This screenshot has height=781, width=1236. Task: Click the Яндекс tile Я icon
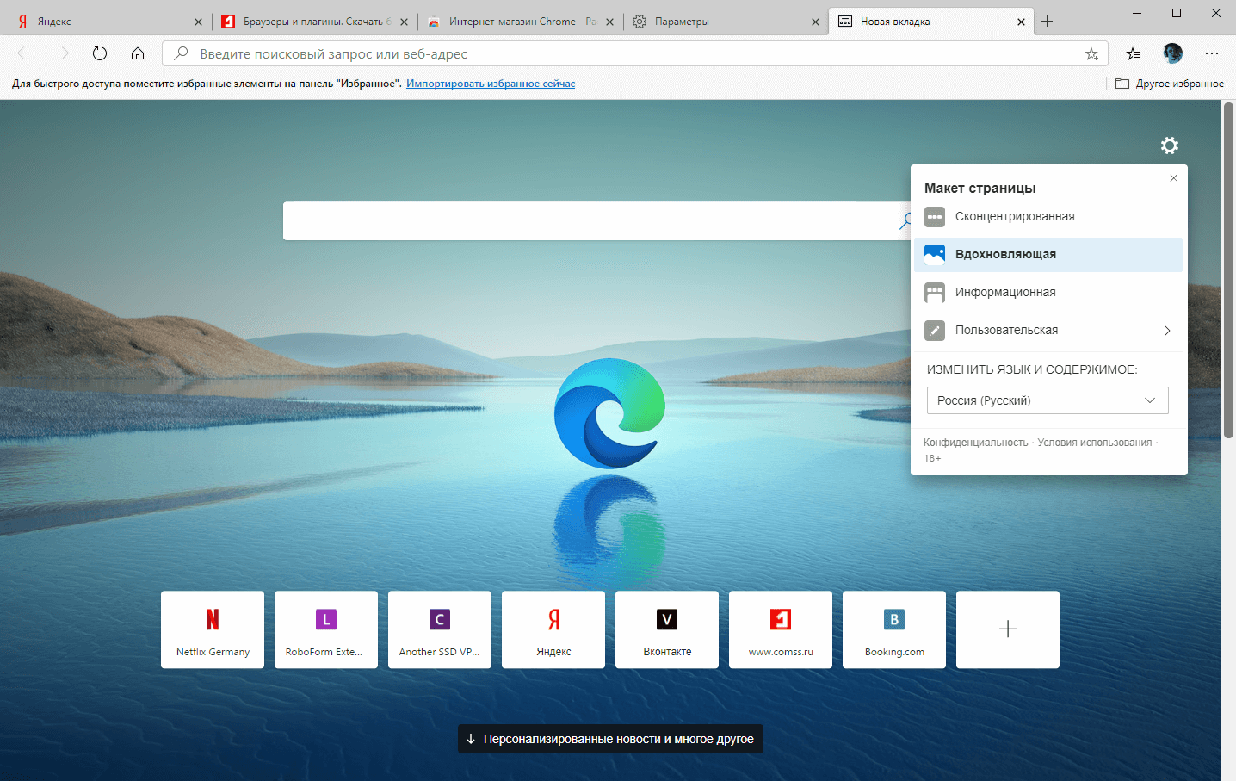tap(553, 619)
